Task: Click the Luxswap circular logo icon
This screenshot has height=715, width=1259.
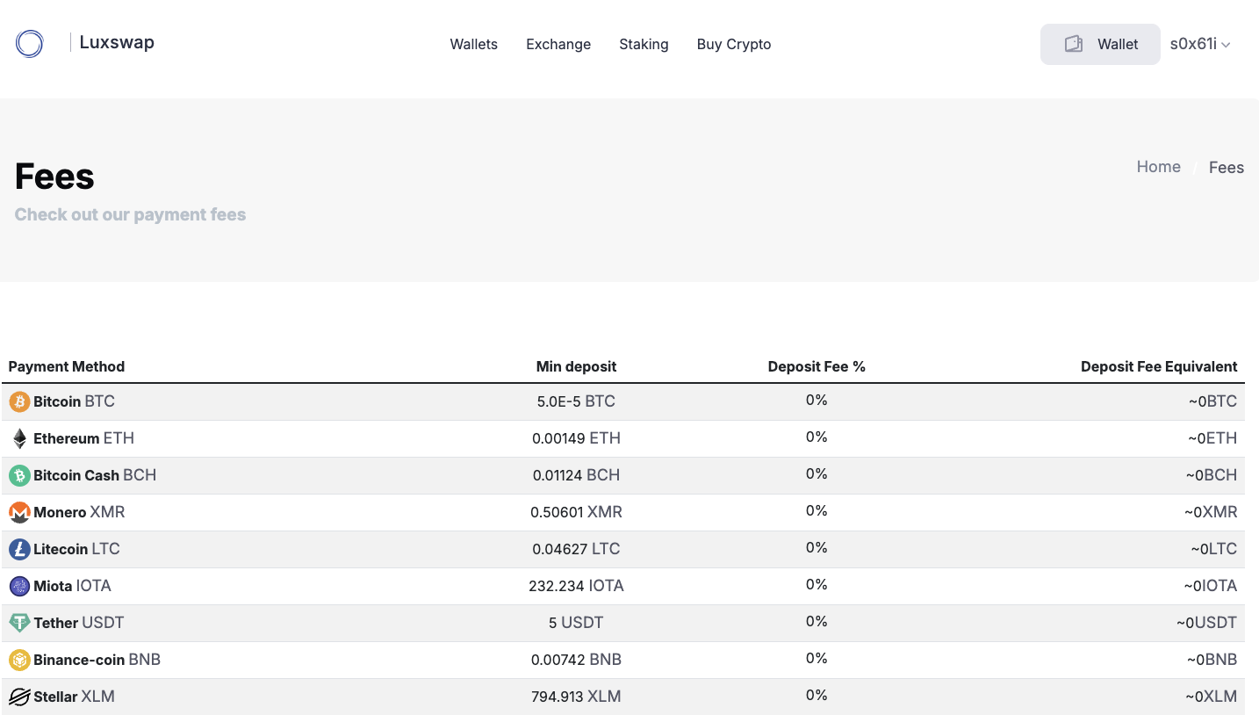Action: tap(29, 44)
